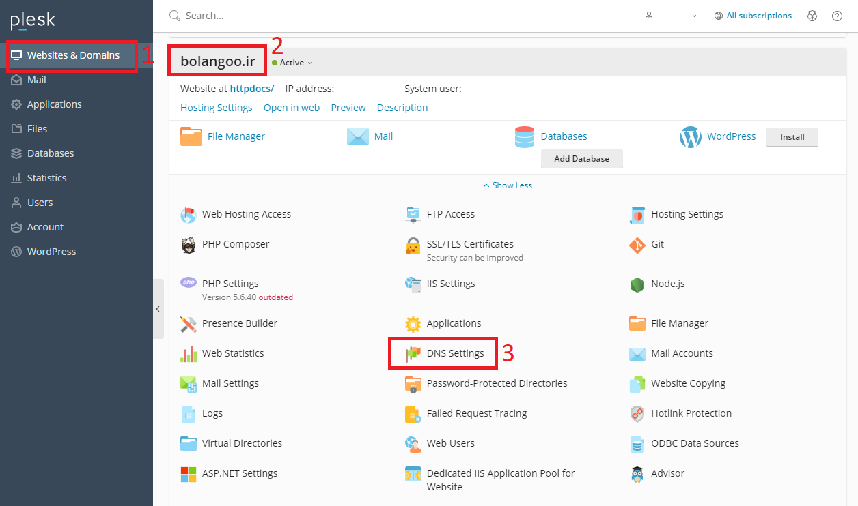Click the FTP Access icon
858x506 pixels.
coord(413,215)
